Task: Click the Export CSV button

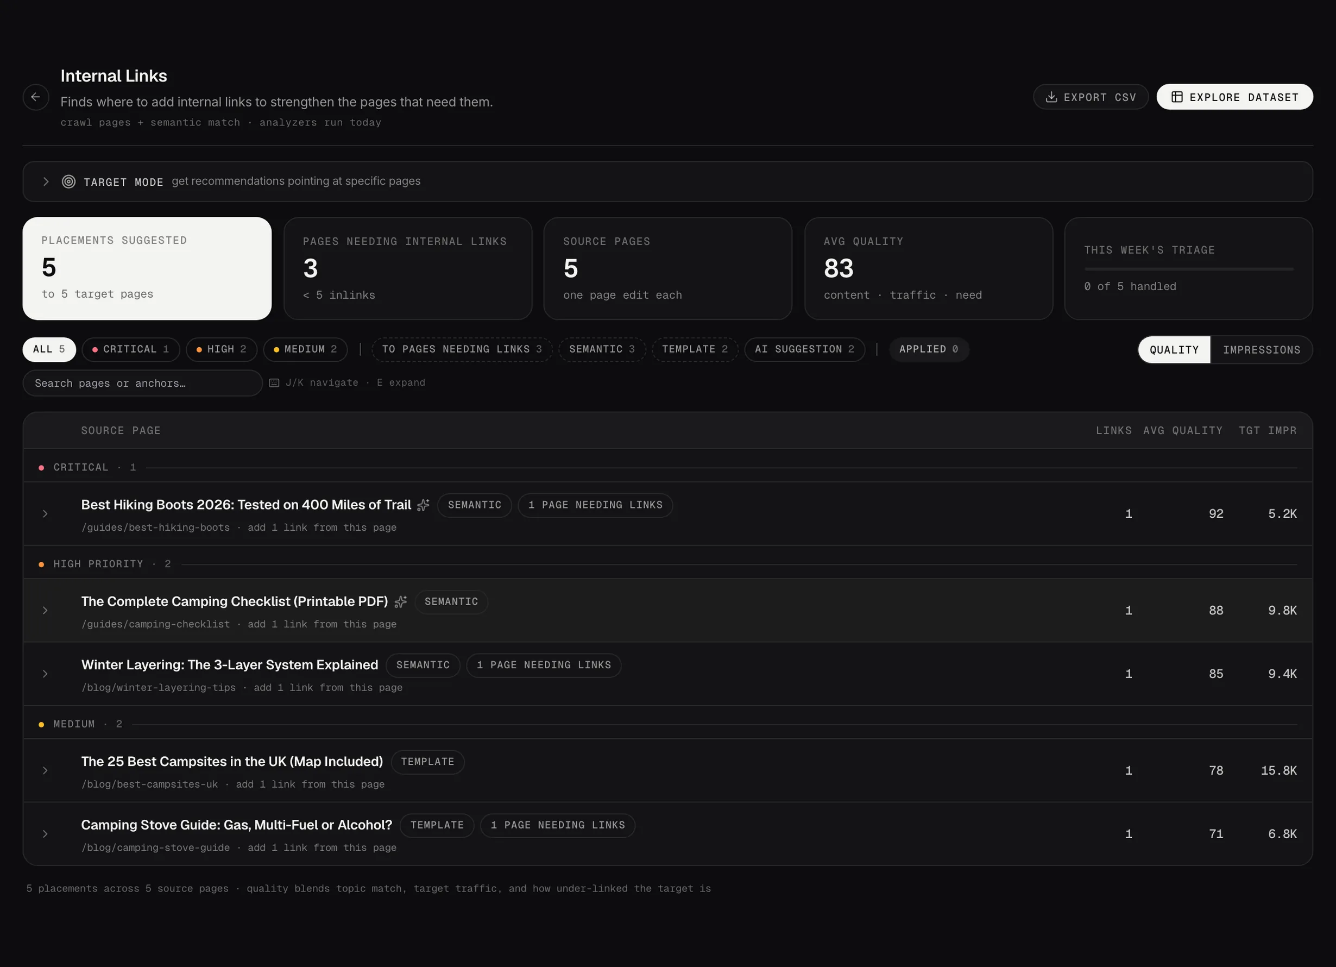Action: click(1091, 97)
